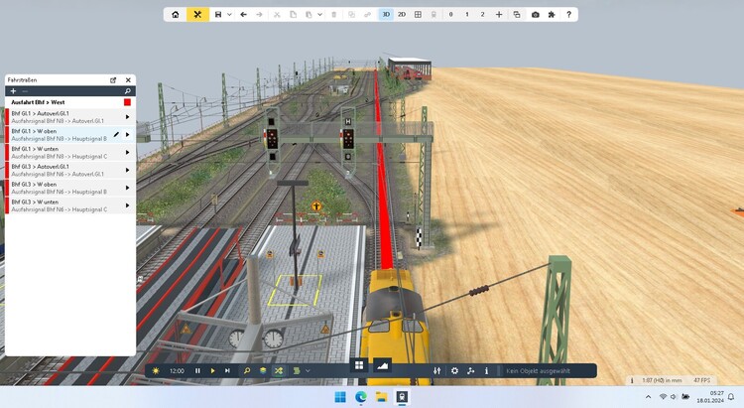This screenshot has height=408, width=744.
Task: Click the sun time-of-day icon
Action: click(x=156, y=371)
